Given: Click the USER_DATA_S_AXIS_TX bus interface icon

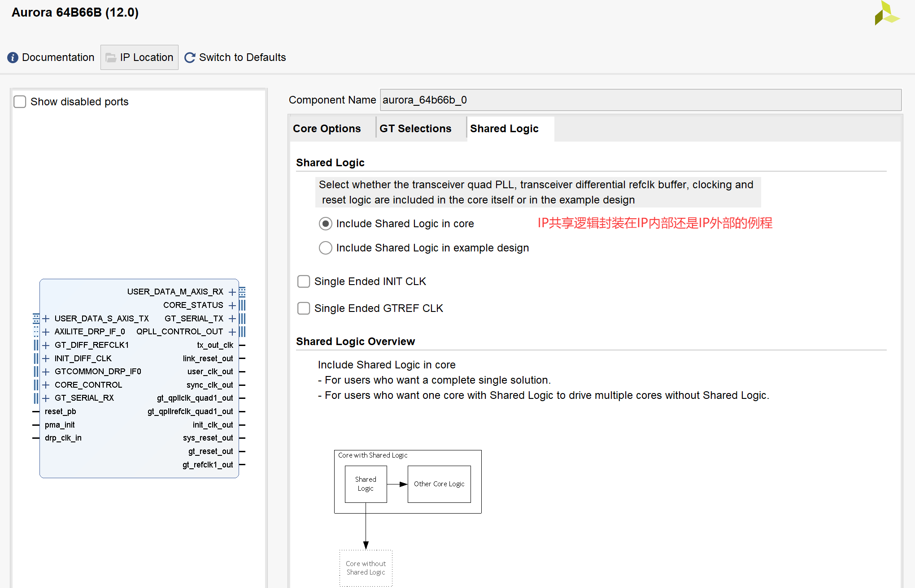Looking at the screenshot, I should click(36, 319).
